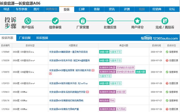Open complaint 长安启源A06车机未升级 城区NOA虚假宣传
The image size is (180, 112).
[69, 60]
